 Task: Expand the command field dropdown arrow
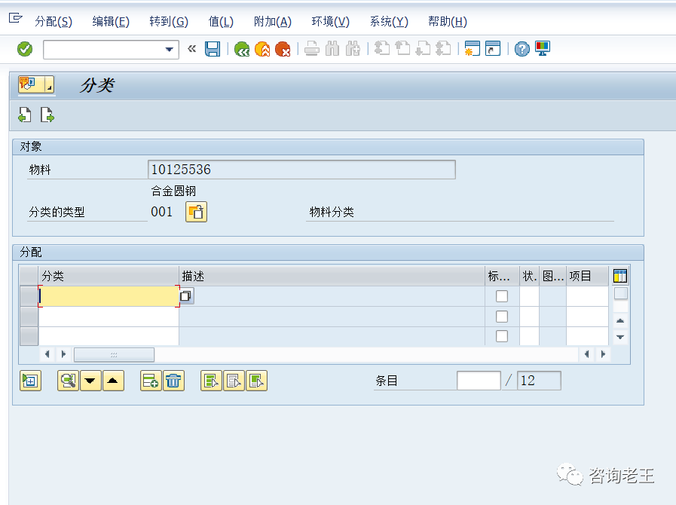170,50
